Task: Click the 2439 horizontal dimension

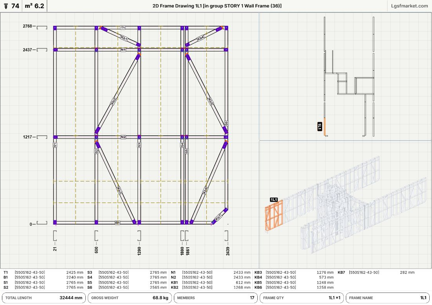Action: tap(228, 251)
